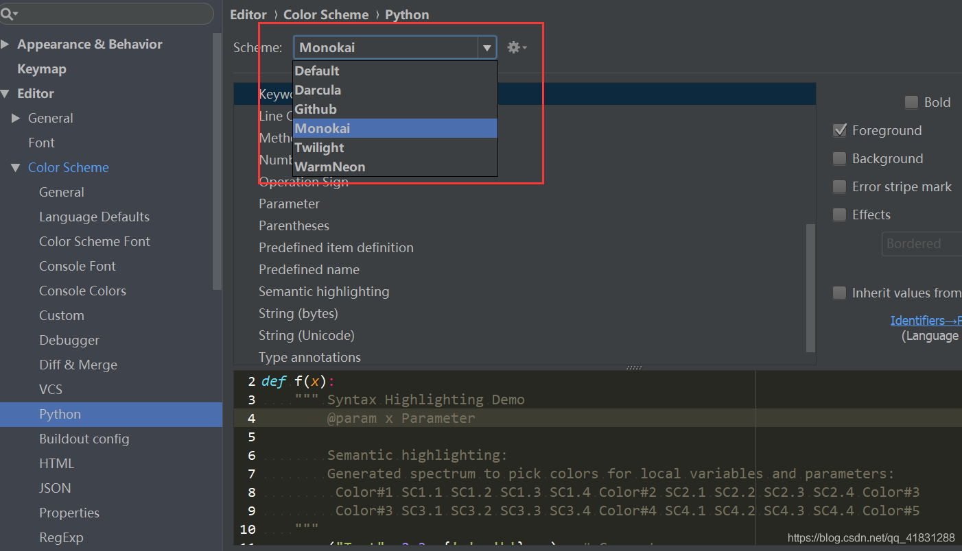Expand the General node under Editor

pyautogui.click(x=16, y=118)
